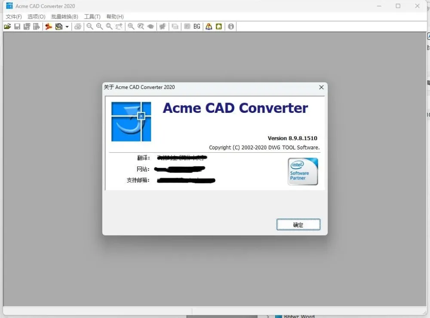Click the Acme CAD Converter logo thumbnail
Viewport: 430px width, 318px height.
coord(131,121)
